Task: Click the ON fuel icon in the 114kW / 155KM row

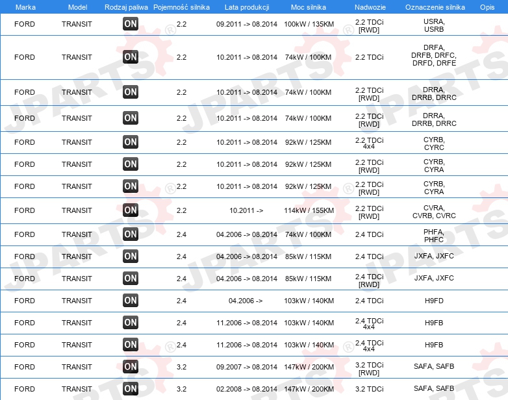Action: (131, 210)
